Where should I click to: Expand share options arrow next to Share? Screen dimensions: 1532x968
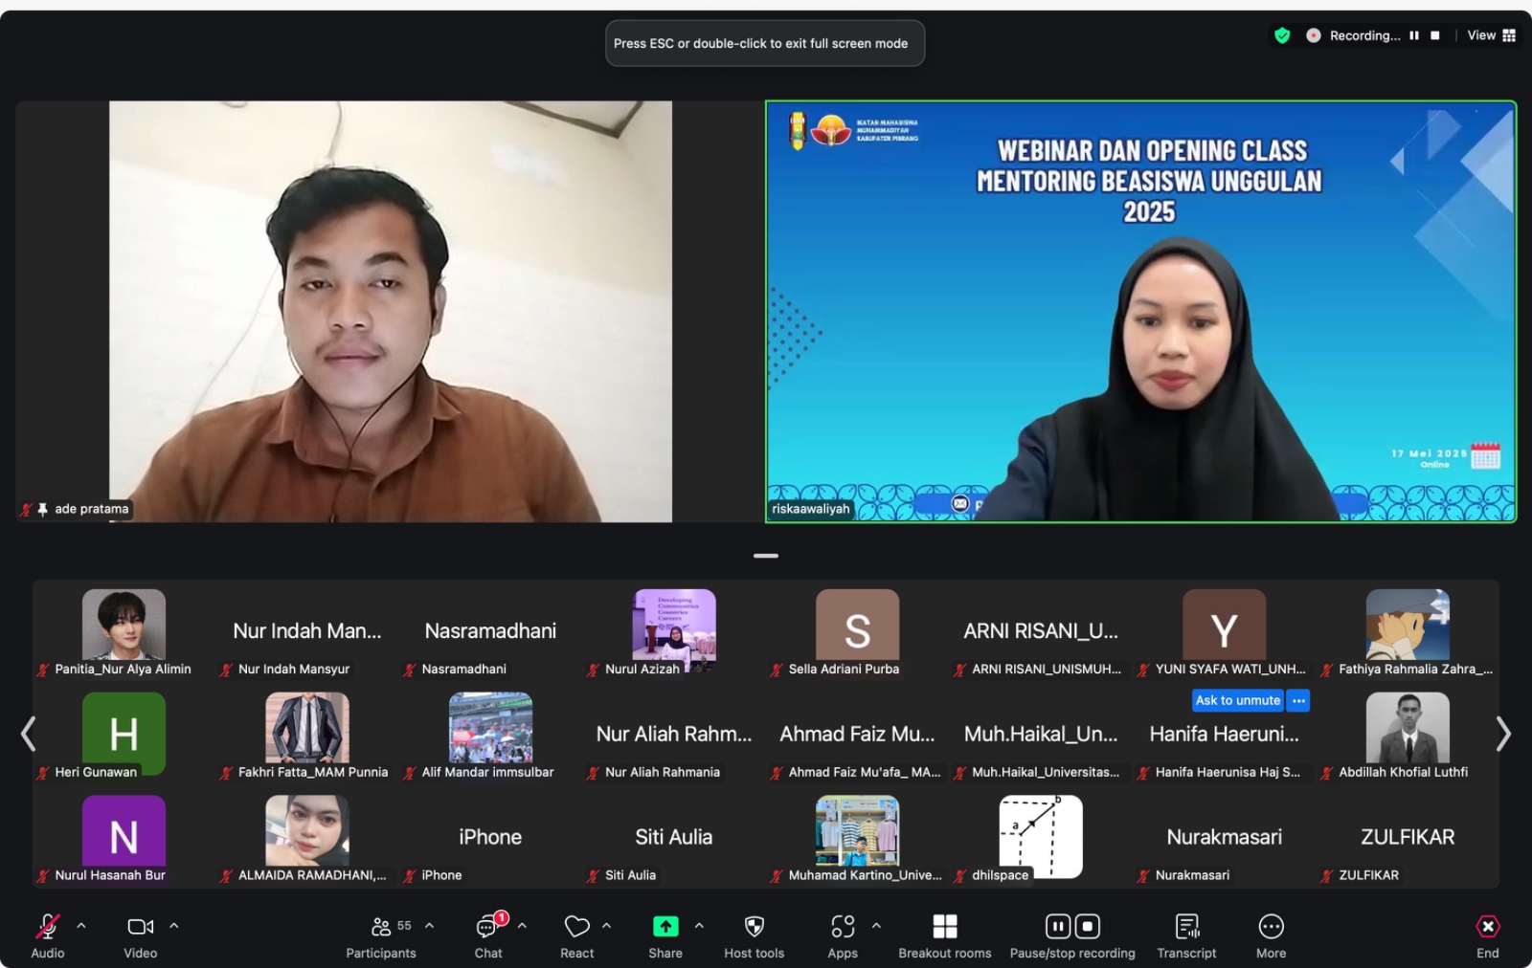click(699, 926)
